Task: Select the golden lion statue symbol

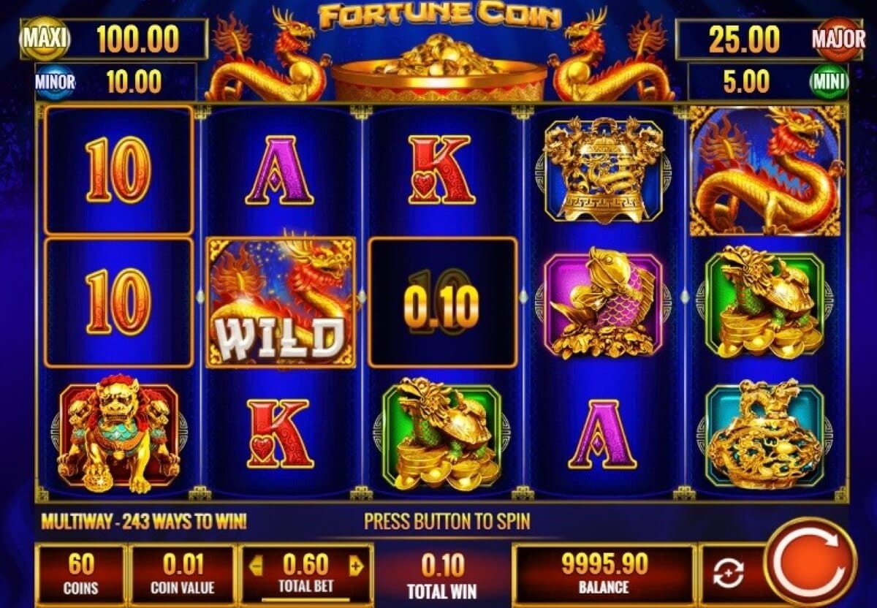Action: (x=118, y=433)
